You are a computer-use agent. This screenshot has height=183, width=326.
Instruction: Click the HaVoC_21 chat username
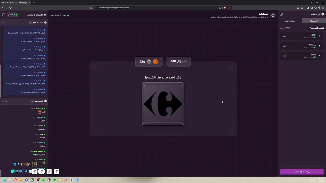coord(39,109)
